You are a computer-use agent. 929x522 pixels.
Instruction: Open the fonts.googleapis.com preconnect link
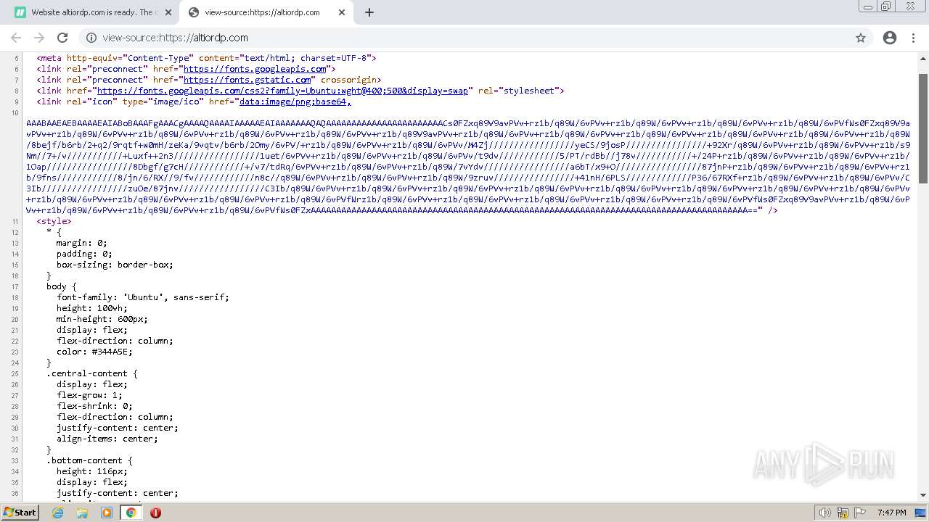click(x=255, y=69)
